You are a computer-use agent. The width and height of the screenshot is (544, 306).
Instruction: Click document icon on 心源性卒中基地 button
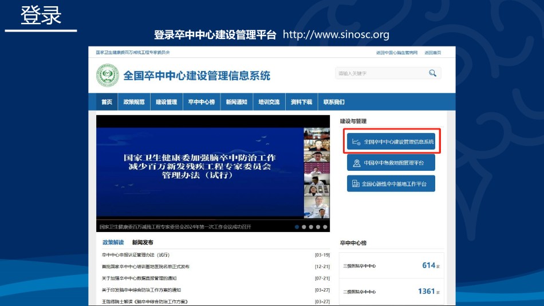coord(356,184)
